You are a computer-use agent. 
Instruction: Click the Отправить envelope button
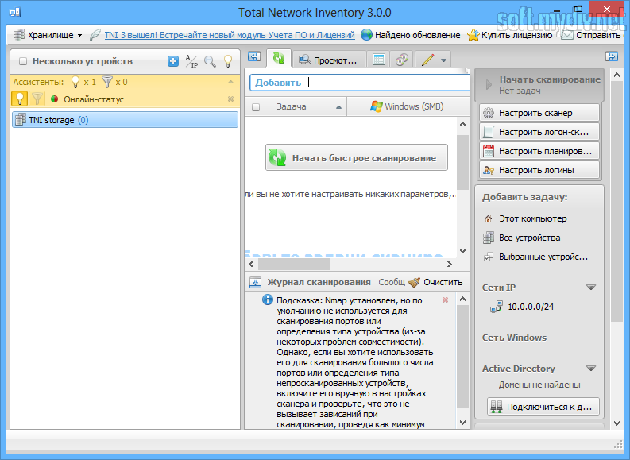tap(590, 35)
